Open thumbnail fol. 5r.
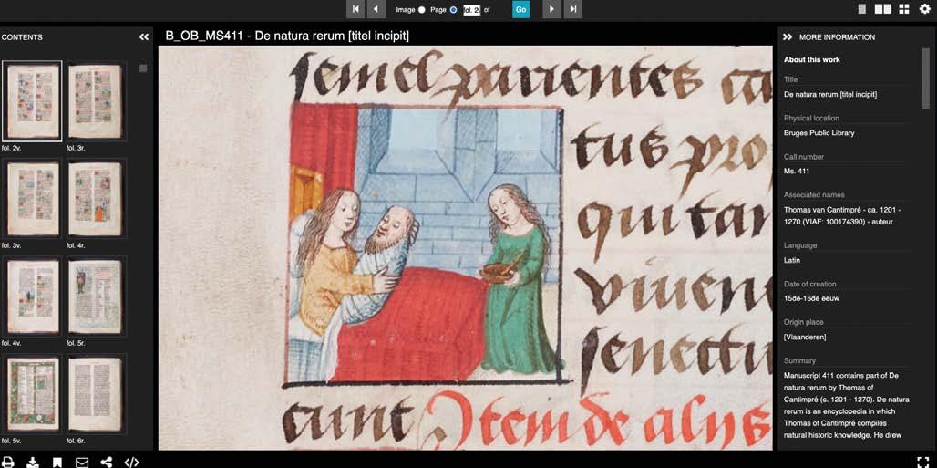Image resolution: width=937 pixels, height=468 pixels. (96, 296)
